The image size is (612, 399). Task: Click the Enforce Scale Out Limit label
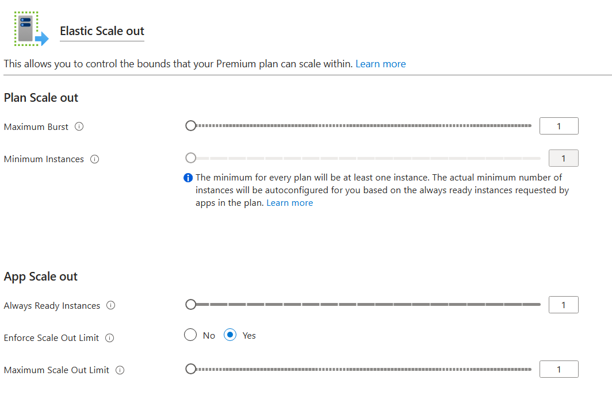pos(52,338)
